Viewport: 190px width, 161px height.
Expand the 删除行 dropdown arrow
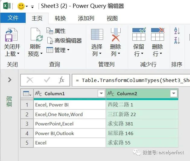pyautogui.click(x=161, y=53)
